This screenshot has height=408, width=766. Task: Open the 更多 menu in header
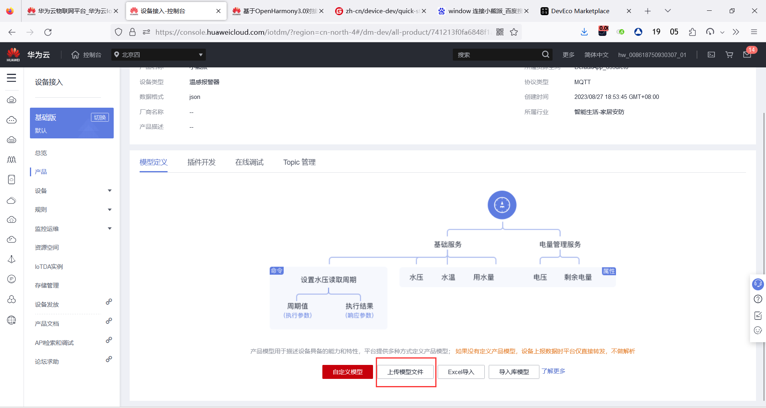tap(569, 55)
